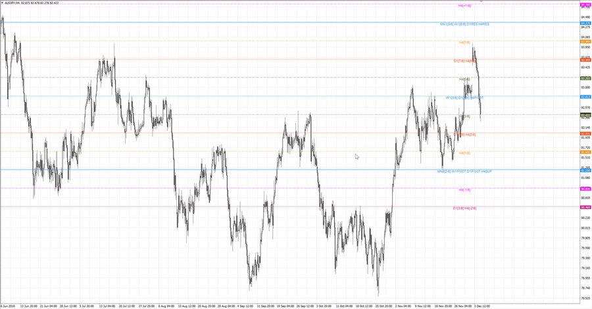
Task: Click the D1[3/8] H4[-2/8] level label
Action: coord(465,208)
